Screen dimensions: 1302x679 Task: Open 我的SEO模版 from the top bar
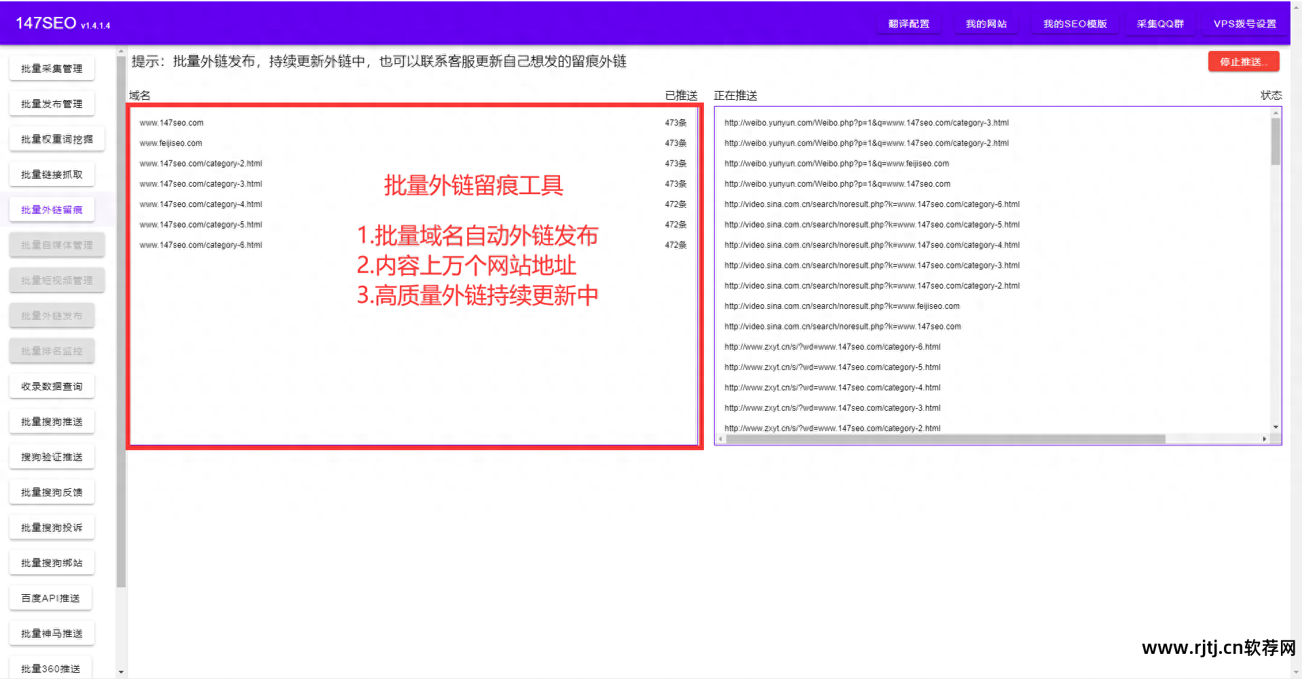pyautogui.click(x=1075, y=22)
